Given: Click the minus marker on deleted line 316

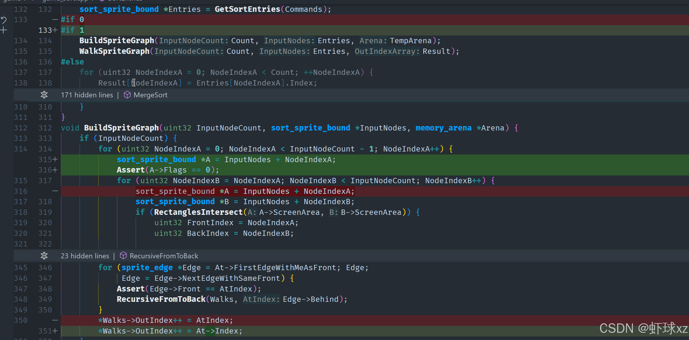Looking at the screenshot, I should tap(55, 191).
